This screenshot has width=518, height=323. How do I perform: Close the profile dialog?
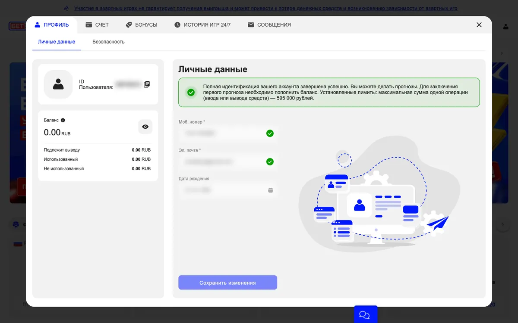[x=479, y=25]
